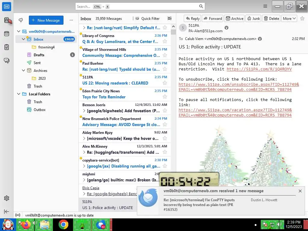Open the 511PA.com/R/1Q4ROYV link
308x231 pixels.
pyautogui.click(x=259, y=69)
